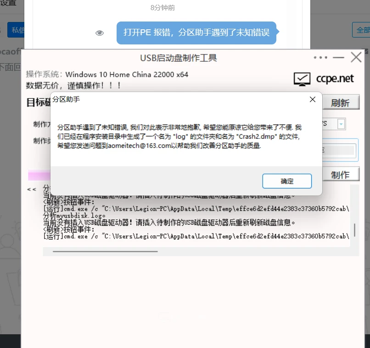Screen dimensions: 370x348
Task: Close the USB启动盘制作工具 window
Action: tap(356, 57)
